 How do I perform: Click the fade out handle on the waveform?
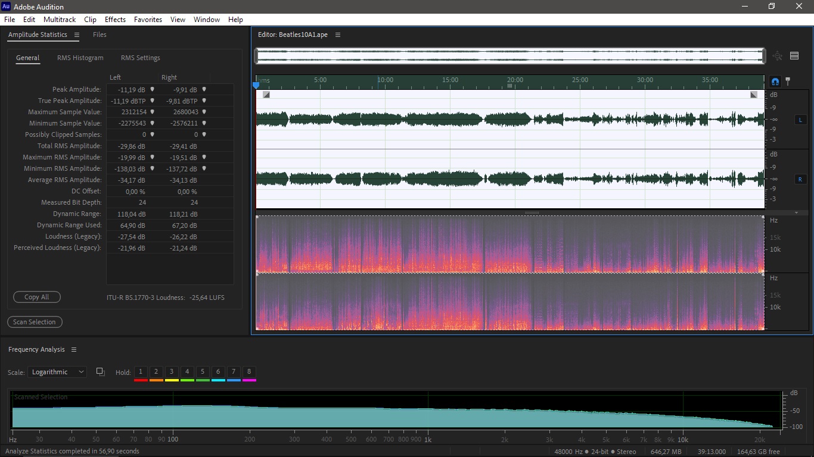(x=754, y=95)
